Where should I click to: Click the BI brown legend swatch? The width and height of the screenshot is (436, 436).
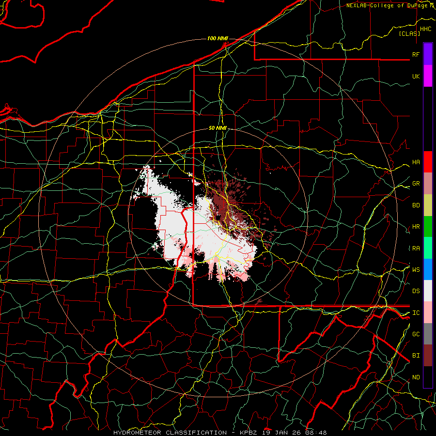[428, 356]
